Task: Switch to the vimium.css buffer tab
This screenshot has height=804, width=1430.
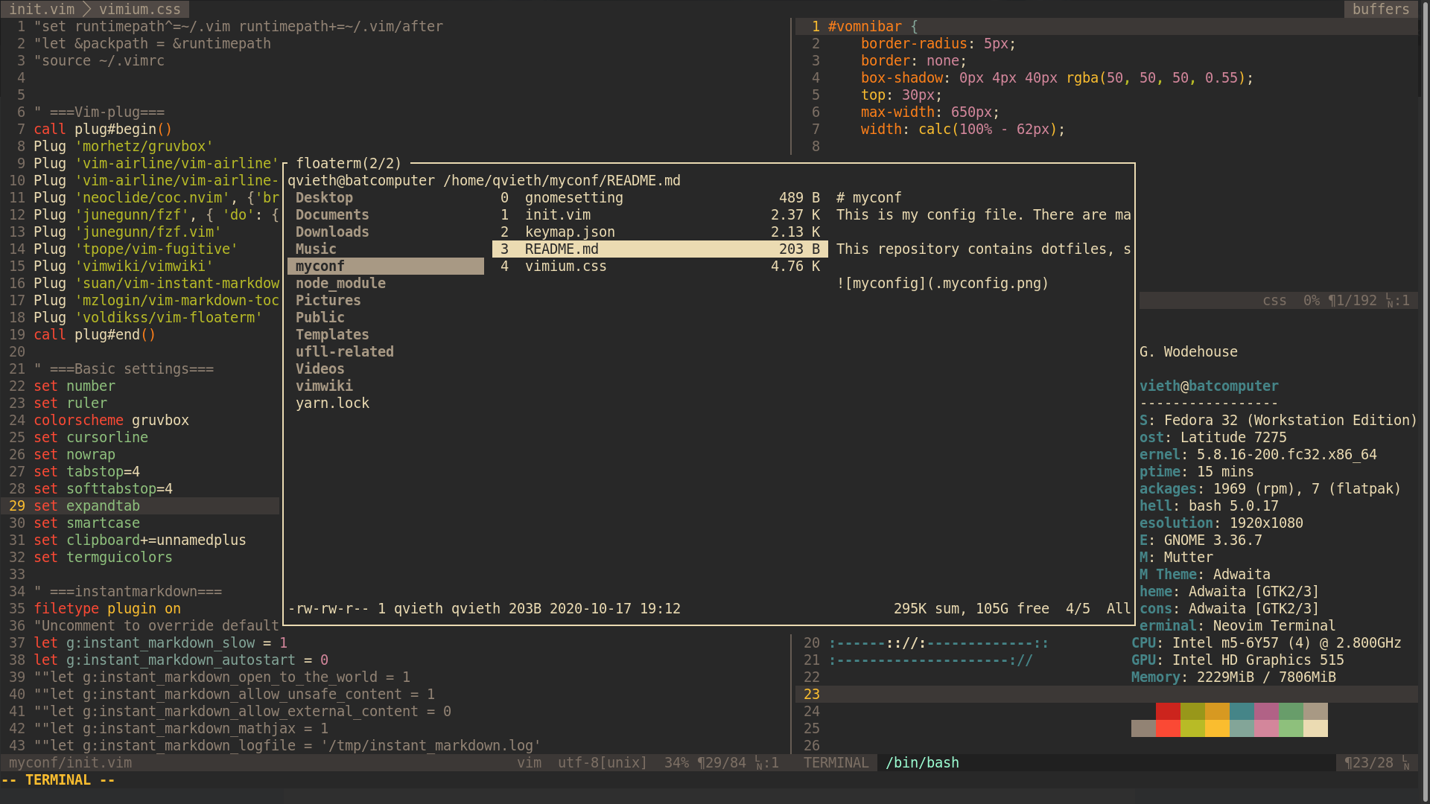Action: coord(139,9)
